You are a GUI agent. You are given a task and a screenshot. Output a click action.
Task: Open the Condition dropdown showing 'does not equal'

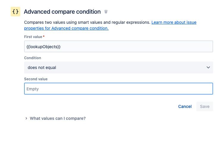click(118, 67)
